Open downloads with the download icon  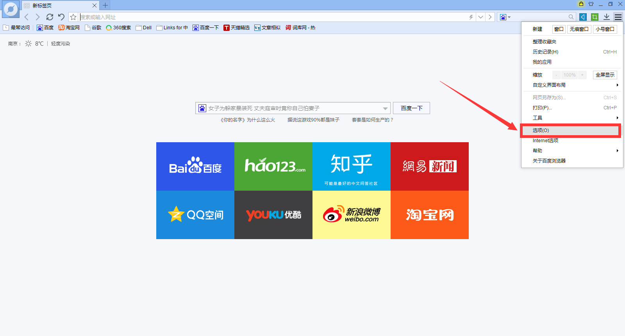pyautogui.click(x=607, y=17)
